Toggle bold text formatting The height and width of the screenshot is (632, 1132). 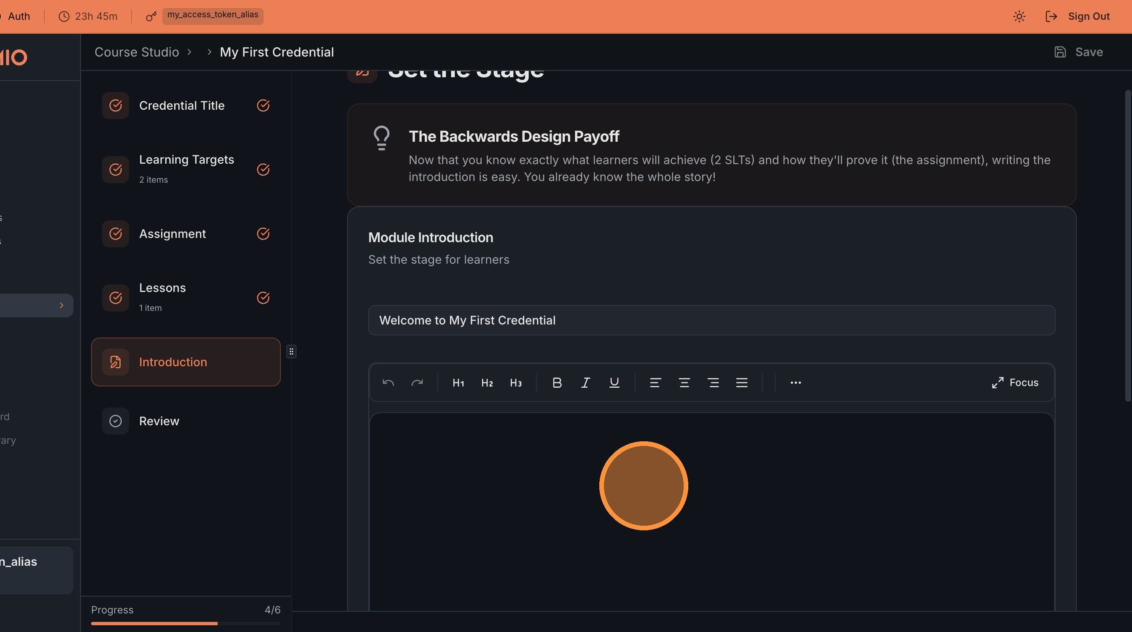557,383
